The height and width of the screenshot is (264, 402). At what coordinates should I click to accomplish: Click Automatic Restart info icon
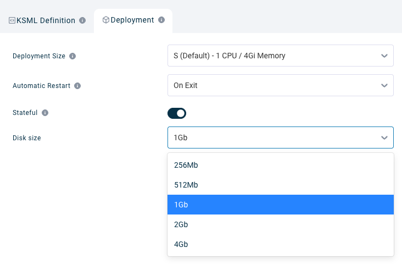[x=77, y=86]
